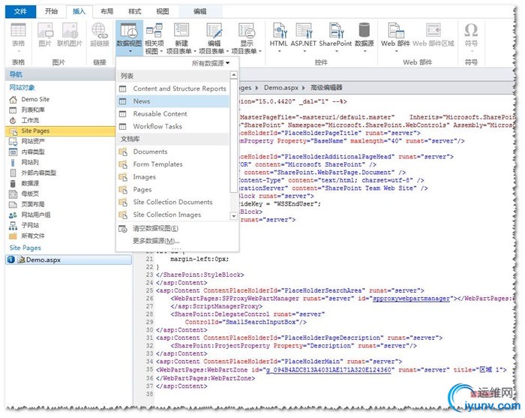Select the Reusable Content list
This screenshot has width=525, height=418.
(x=173, y=114)
